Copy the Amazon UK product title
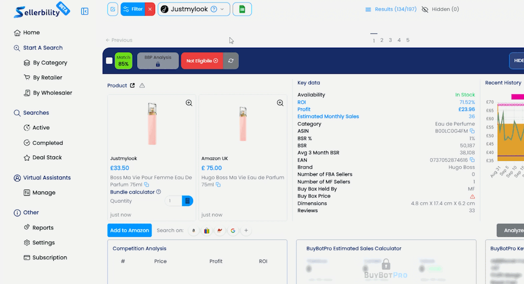This screenshot has width=524, height=284. click(218, 185)
